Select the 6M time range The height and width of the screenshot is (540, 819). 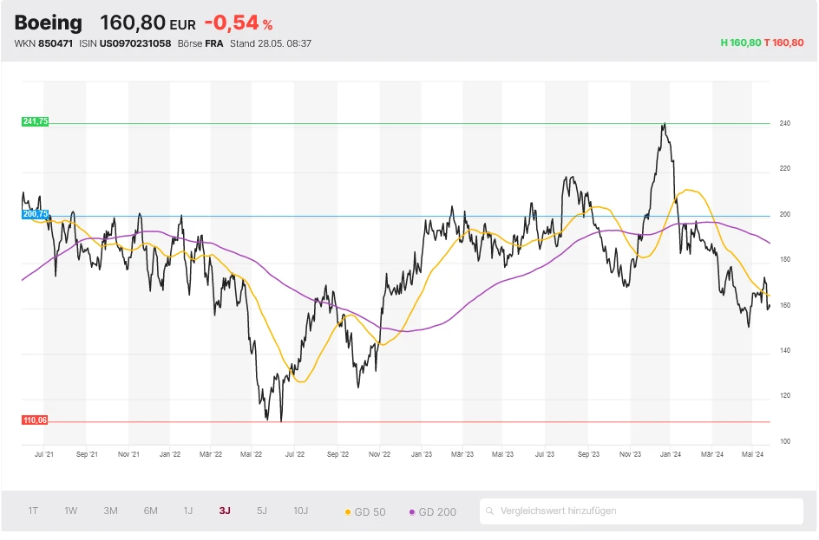click(x=150, y=511)
